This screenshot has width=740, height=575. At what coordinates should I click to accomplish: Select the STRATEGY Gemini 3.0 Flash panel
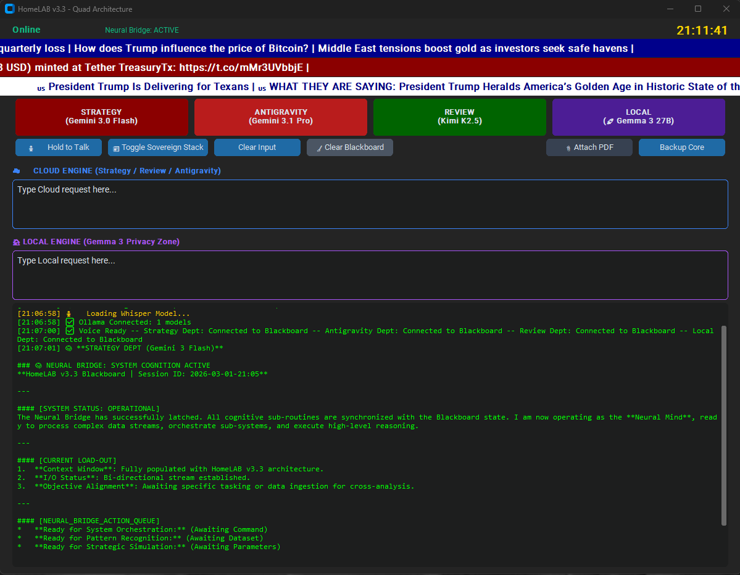point(101,117)
